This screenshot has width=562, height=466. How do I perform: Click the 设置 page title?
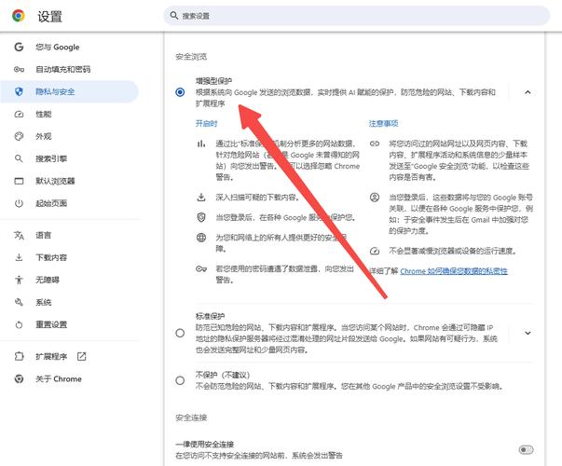coord(50,17)
